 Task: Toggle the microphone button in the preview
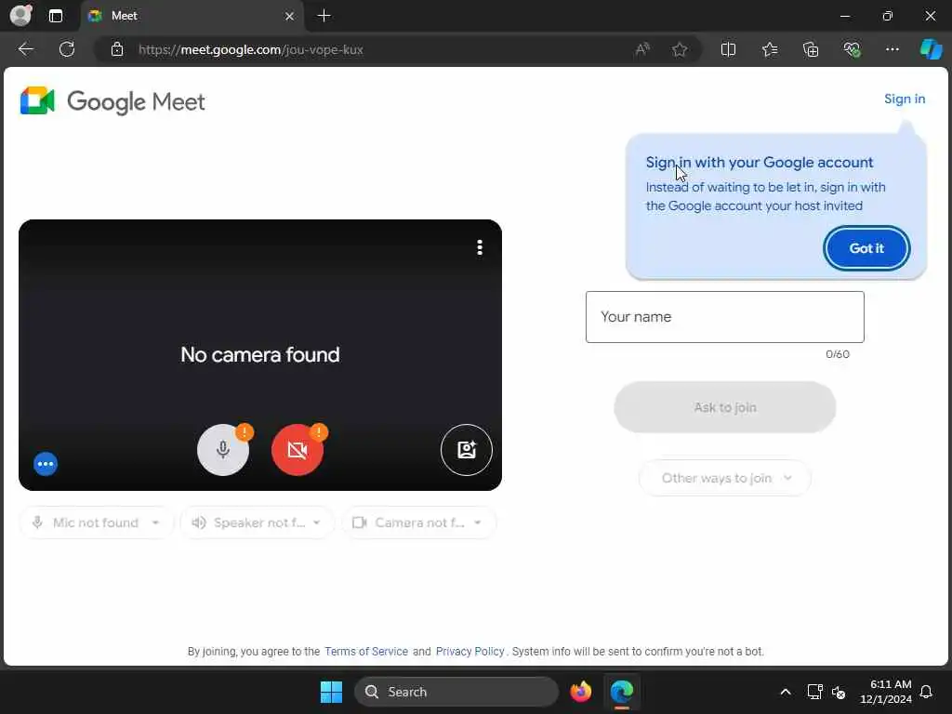click(223, 450)
